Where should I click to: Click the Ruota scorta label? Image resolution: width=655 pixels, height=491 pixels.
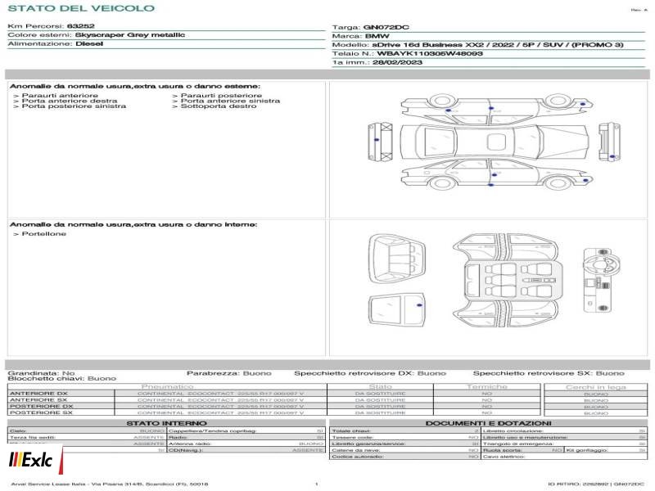click(x=503, y=450)
